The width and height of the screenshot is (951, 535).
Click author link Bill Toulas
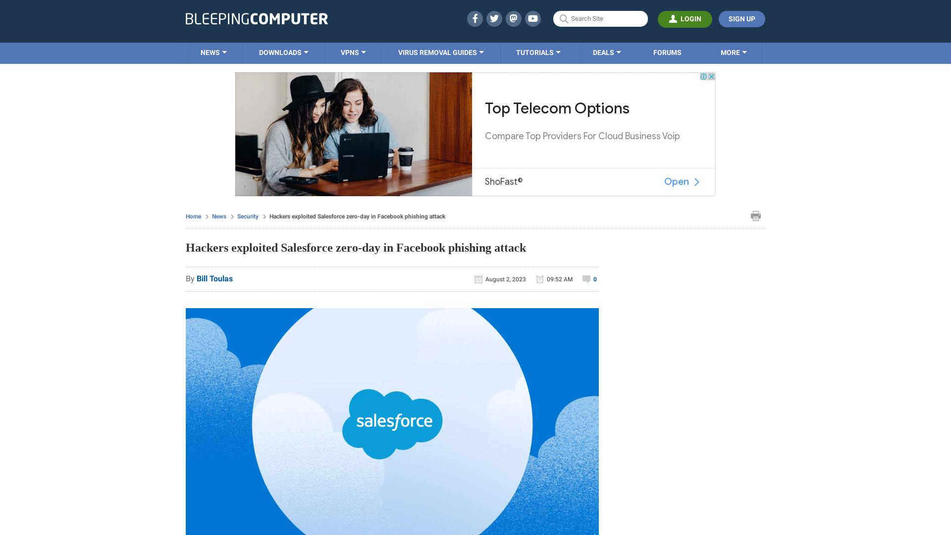(x=214, y=279)
